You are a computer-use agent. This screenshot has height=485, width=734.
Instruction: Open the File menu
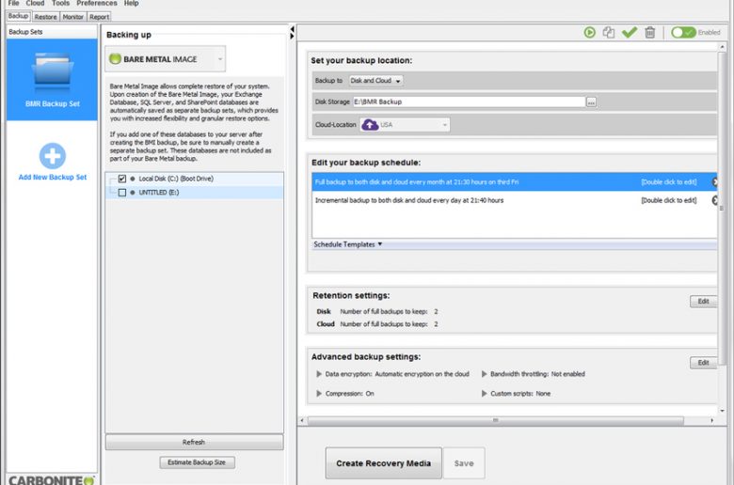coord(13,3)
